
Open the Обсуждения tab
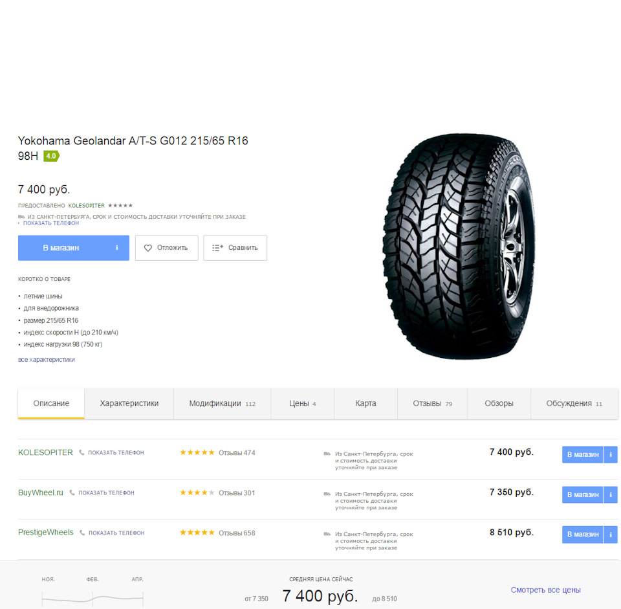(x=574, y=403)
